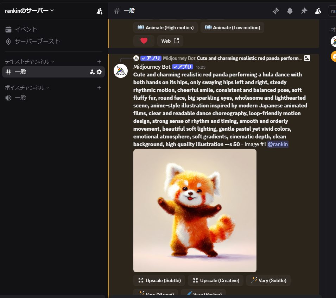Image resolution: width=336 pixels, height=298 pixels.
Task: Open the generated red panda image
Action: [195, 210]
